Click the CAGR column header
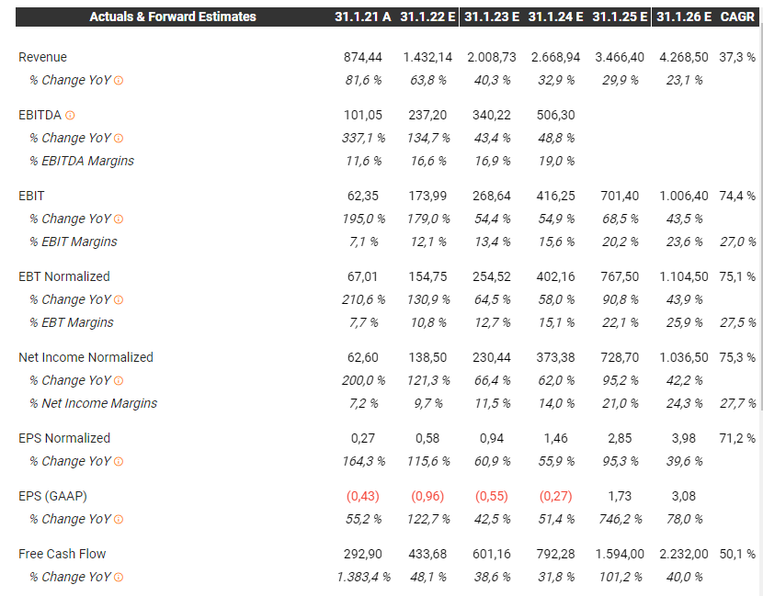Viewport: 763px width, 596px height. [738, 17]
